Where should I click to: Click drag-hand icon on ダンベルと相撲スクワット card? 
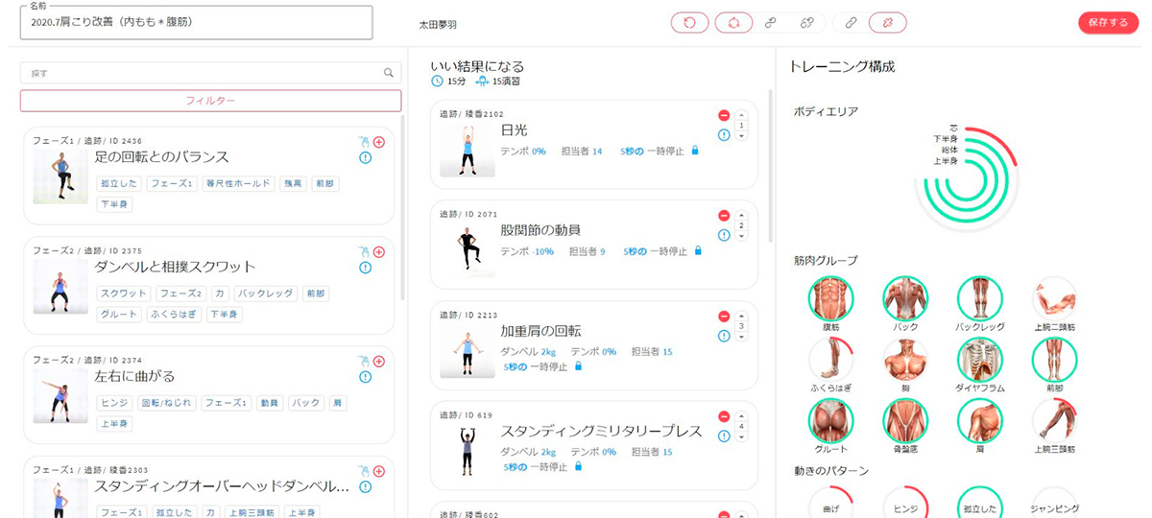pos(364,251)
